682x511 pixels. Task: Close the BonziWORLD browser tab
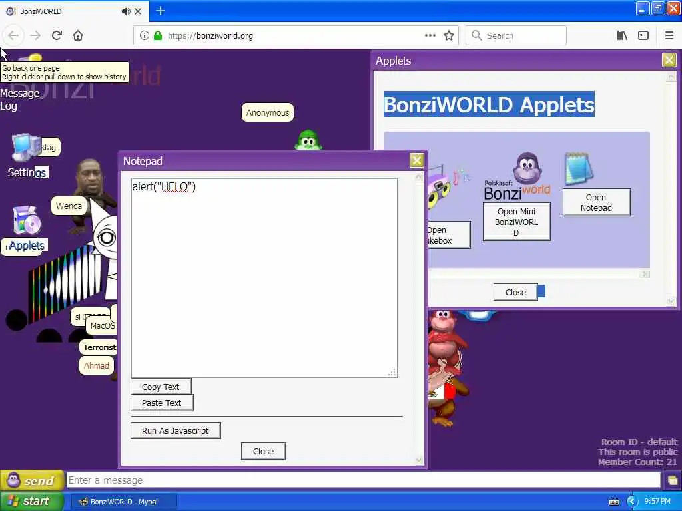coord(138,11)
